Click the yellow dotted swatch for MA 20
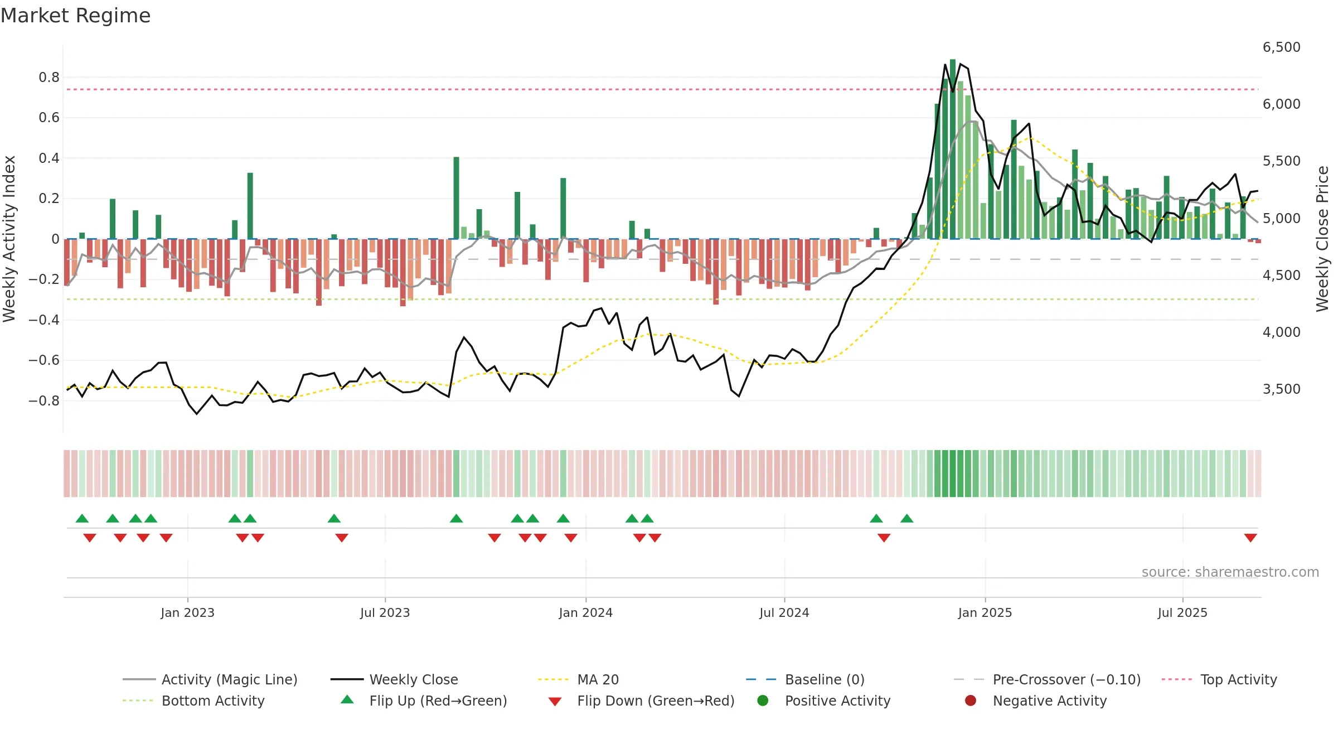Viewport: 1338px width, 753px height. coord(554,679)
